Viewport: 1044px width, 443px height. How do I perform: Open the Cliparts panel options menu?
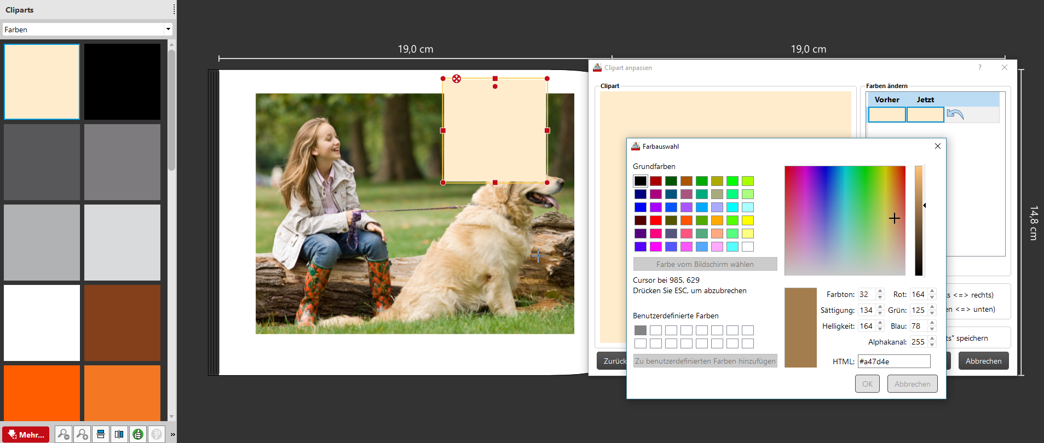174,9
